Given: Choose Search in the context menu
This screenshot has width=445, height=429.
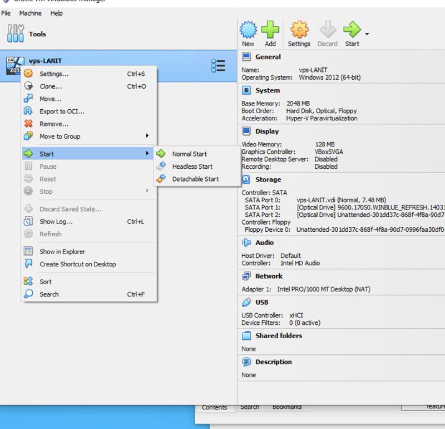Looking at the screenshot, I should pyautogui.click(x=89, y=295).
